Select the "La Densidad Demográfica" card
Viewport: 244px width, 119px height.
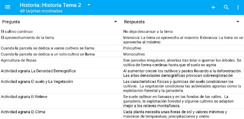tap(38, 71)
